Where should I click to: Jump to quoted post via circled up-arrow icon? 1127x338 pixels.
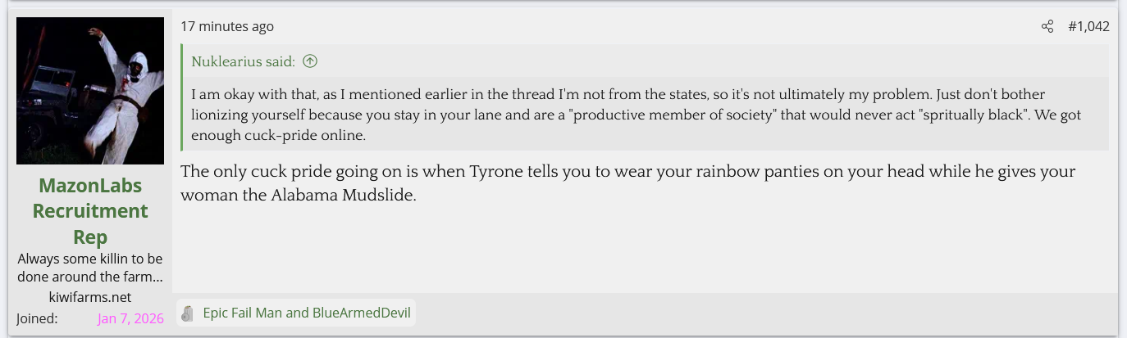(310, 61)
